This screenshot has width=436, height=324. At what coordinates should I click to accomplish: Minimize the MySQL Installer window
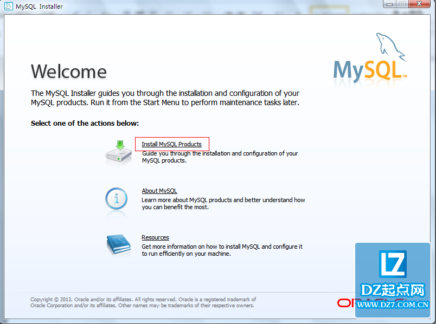[x=389, y=4]
